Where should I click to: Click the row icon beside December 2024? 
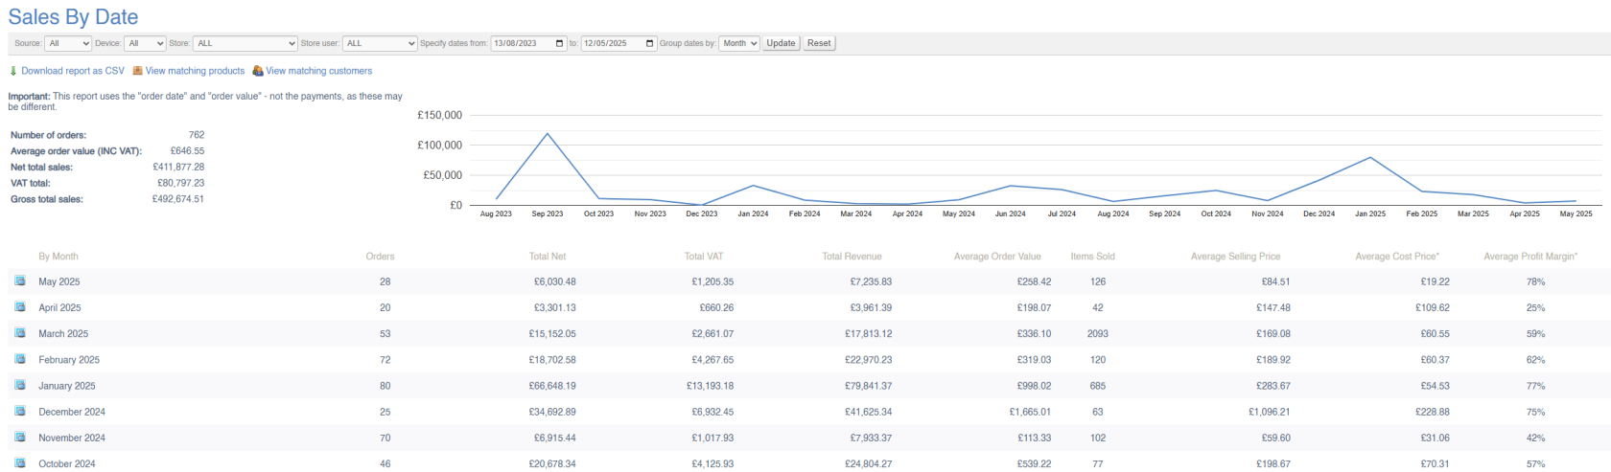[20, 411]
